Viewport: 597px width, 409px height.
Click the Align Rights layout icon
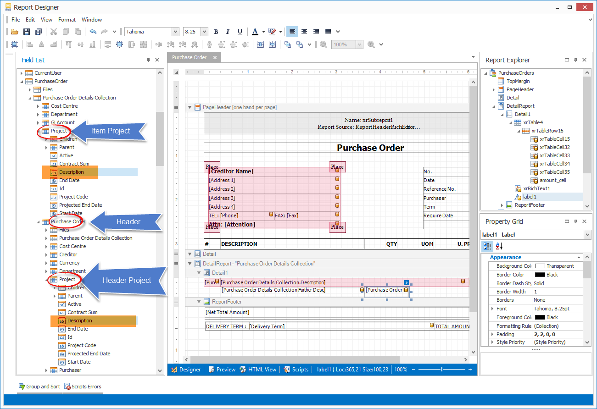pos(54,44)
